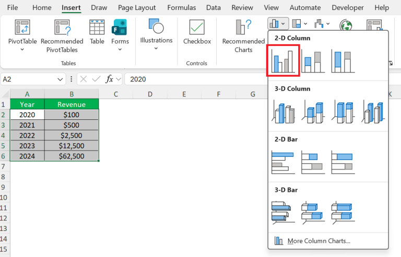Switch to the Data tab
Viewport: 401px width, 257px height.
pos(213,8)
